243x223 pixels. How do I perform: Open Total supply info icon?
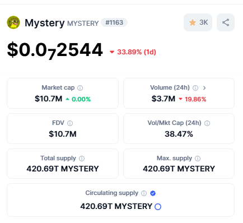pyautogui.click(x=82, y=159)
